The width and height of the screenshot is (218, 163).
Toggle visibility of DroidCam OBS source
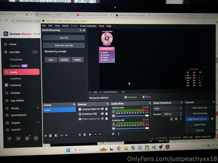[102, 114]
